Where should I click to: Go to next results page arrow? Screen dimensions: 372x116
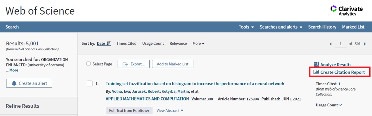coord(365,44)
